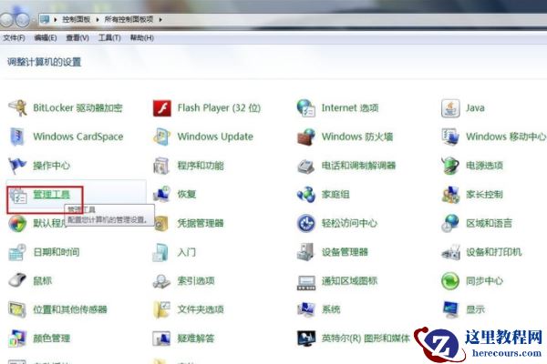The width and height of the screenshot is (547, 364).
Task: Click the 恢复 icon
Action: pos(162,195)
